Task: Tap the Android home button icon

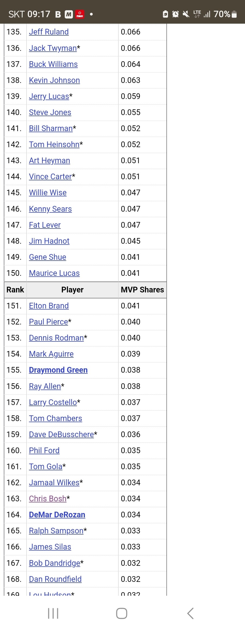Action: [x=122, y=613]
